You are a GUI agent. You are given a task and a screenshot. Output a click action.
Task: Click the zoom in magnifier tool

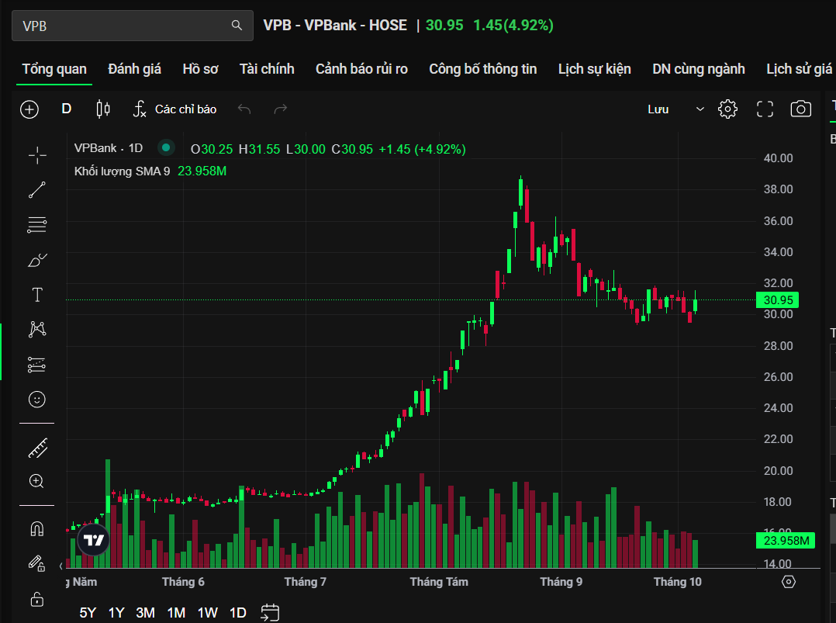(36, 481)
